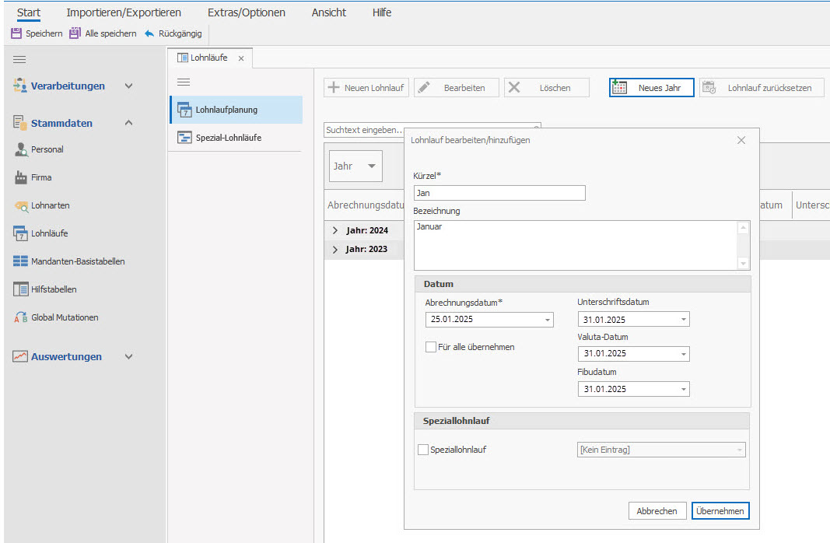
Task: Open the Fibudatum date dropdown
Action: pos(684,390)
